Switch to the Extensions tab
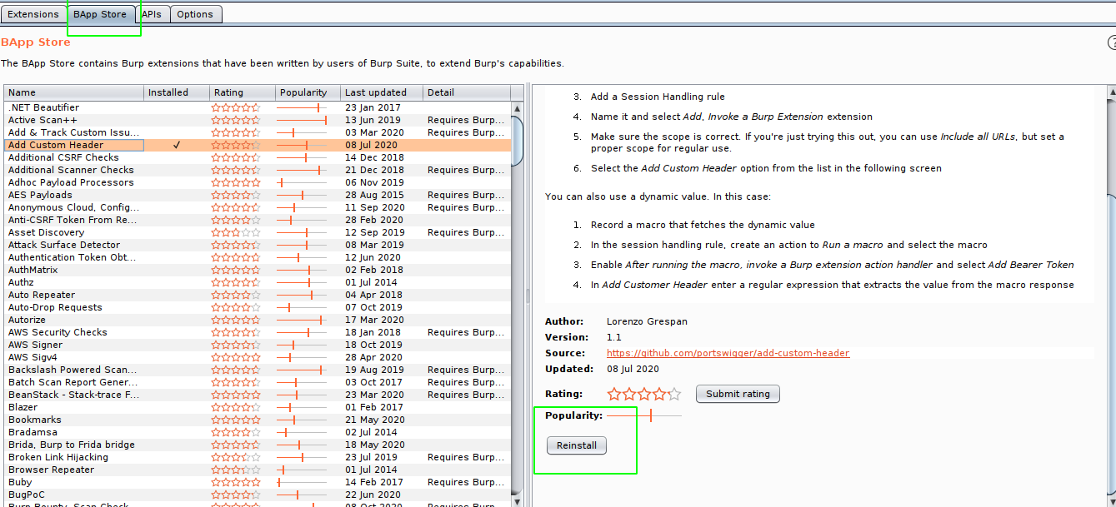This screenshot has height=507, width=1116. point(33,14)
